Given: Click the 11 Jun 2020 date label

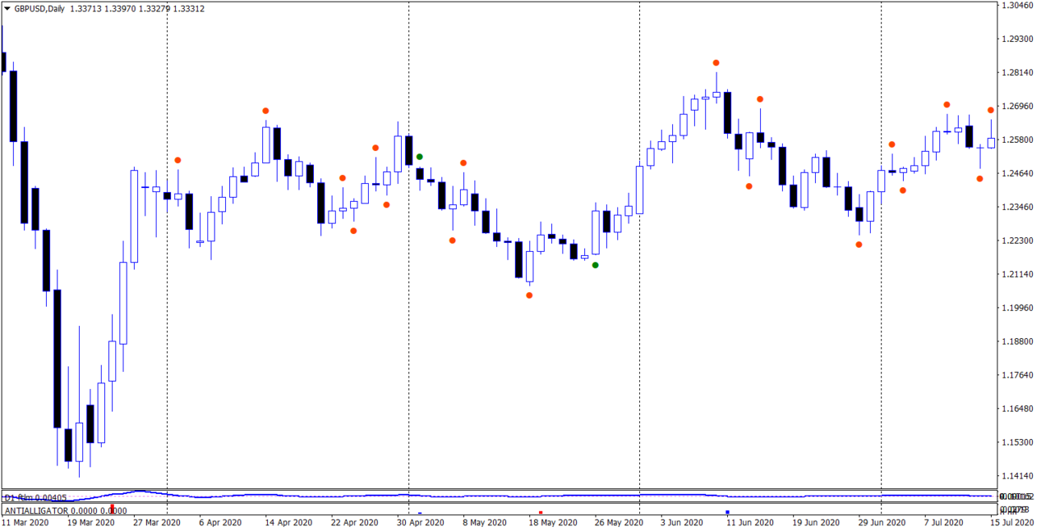Looking at the screenshot, I should pyautogui.click(x=751, y=523).
